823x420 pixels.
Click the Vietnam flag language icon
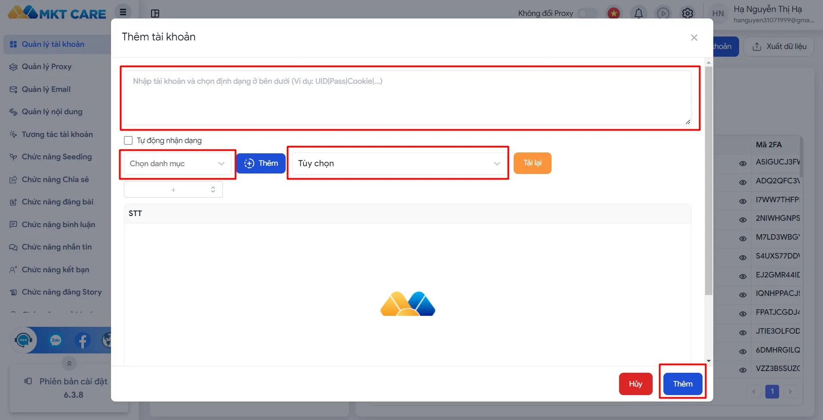pos(613,13)
